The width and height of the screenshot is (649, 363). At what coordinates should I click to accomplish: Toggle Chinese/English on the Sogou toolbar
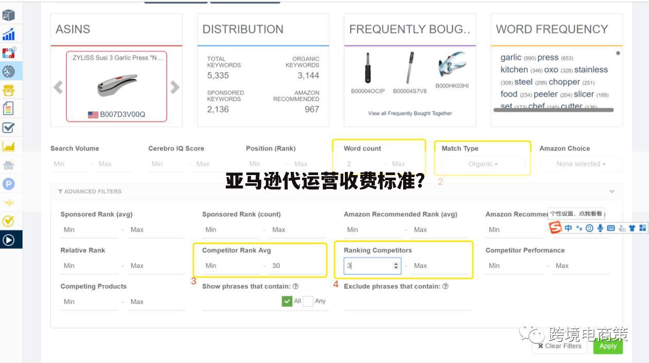(569, 227)
